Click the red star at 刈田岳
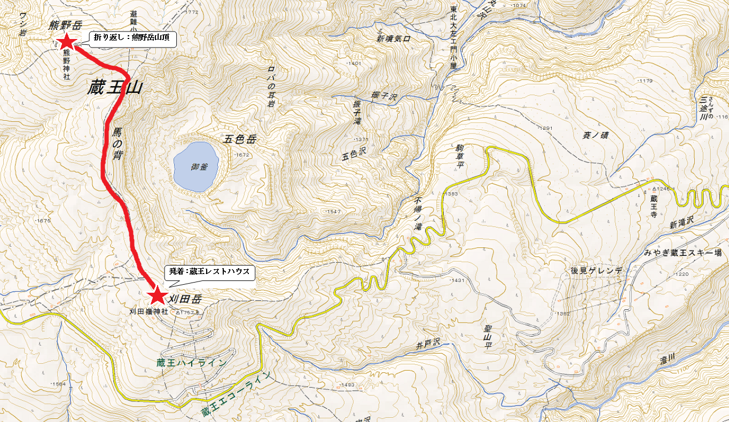 [x=158, y=294]
